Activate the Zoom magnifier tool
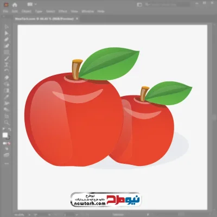217x217 pixels. 7,123
